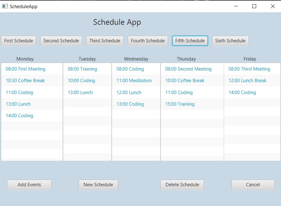Select Thursday's 08:00 Second Meeting
The height and width of the screenshot is (206, 281).
(188, 69)
